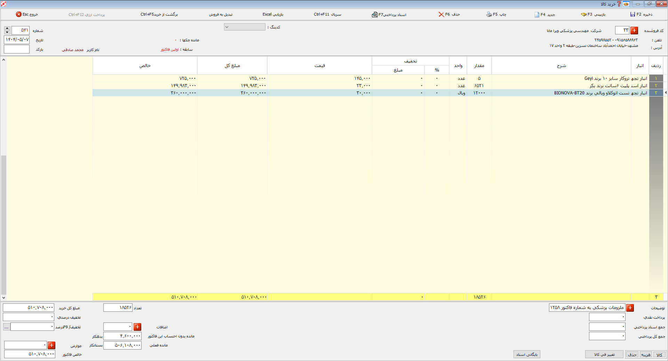Click the جمع اسناد پرداختی field
Screen dimensions: 668x361
tap(607, 327)
